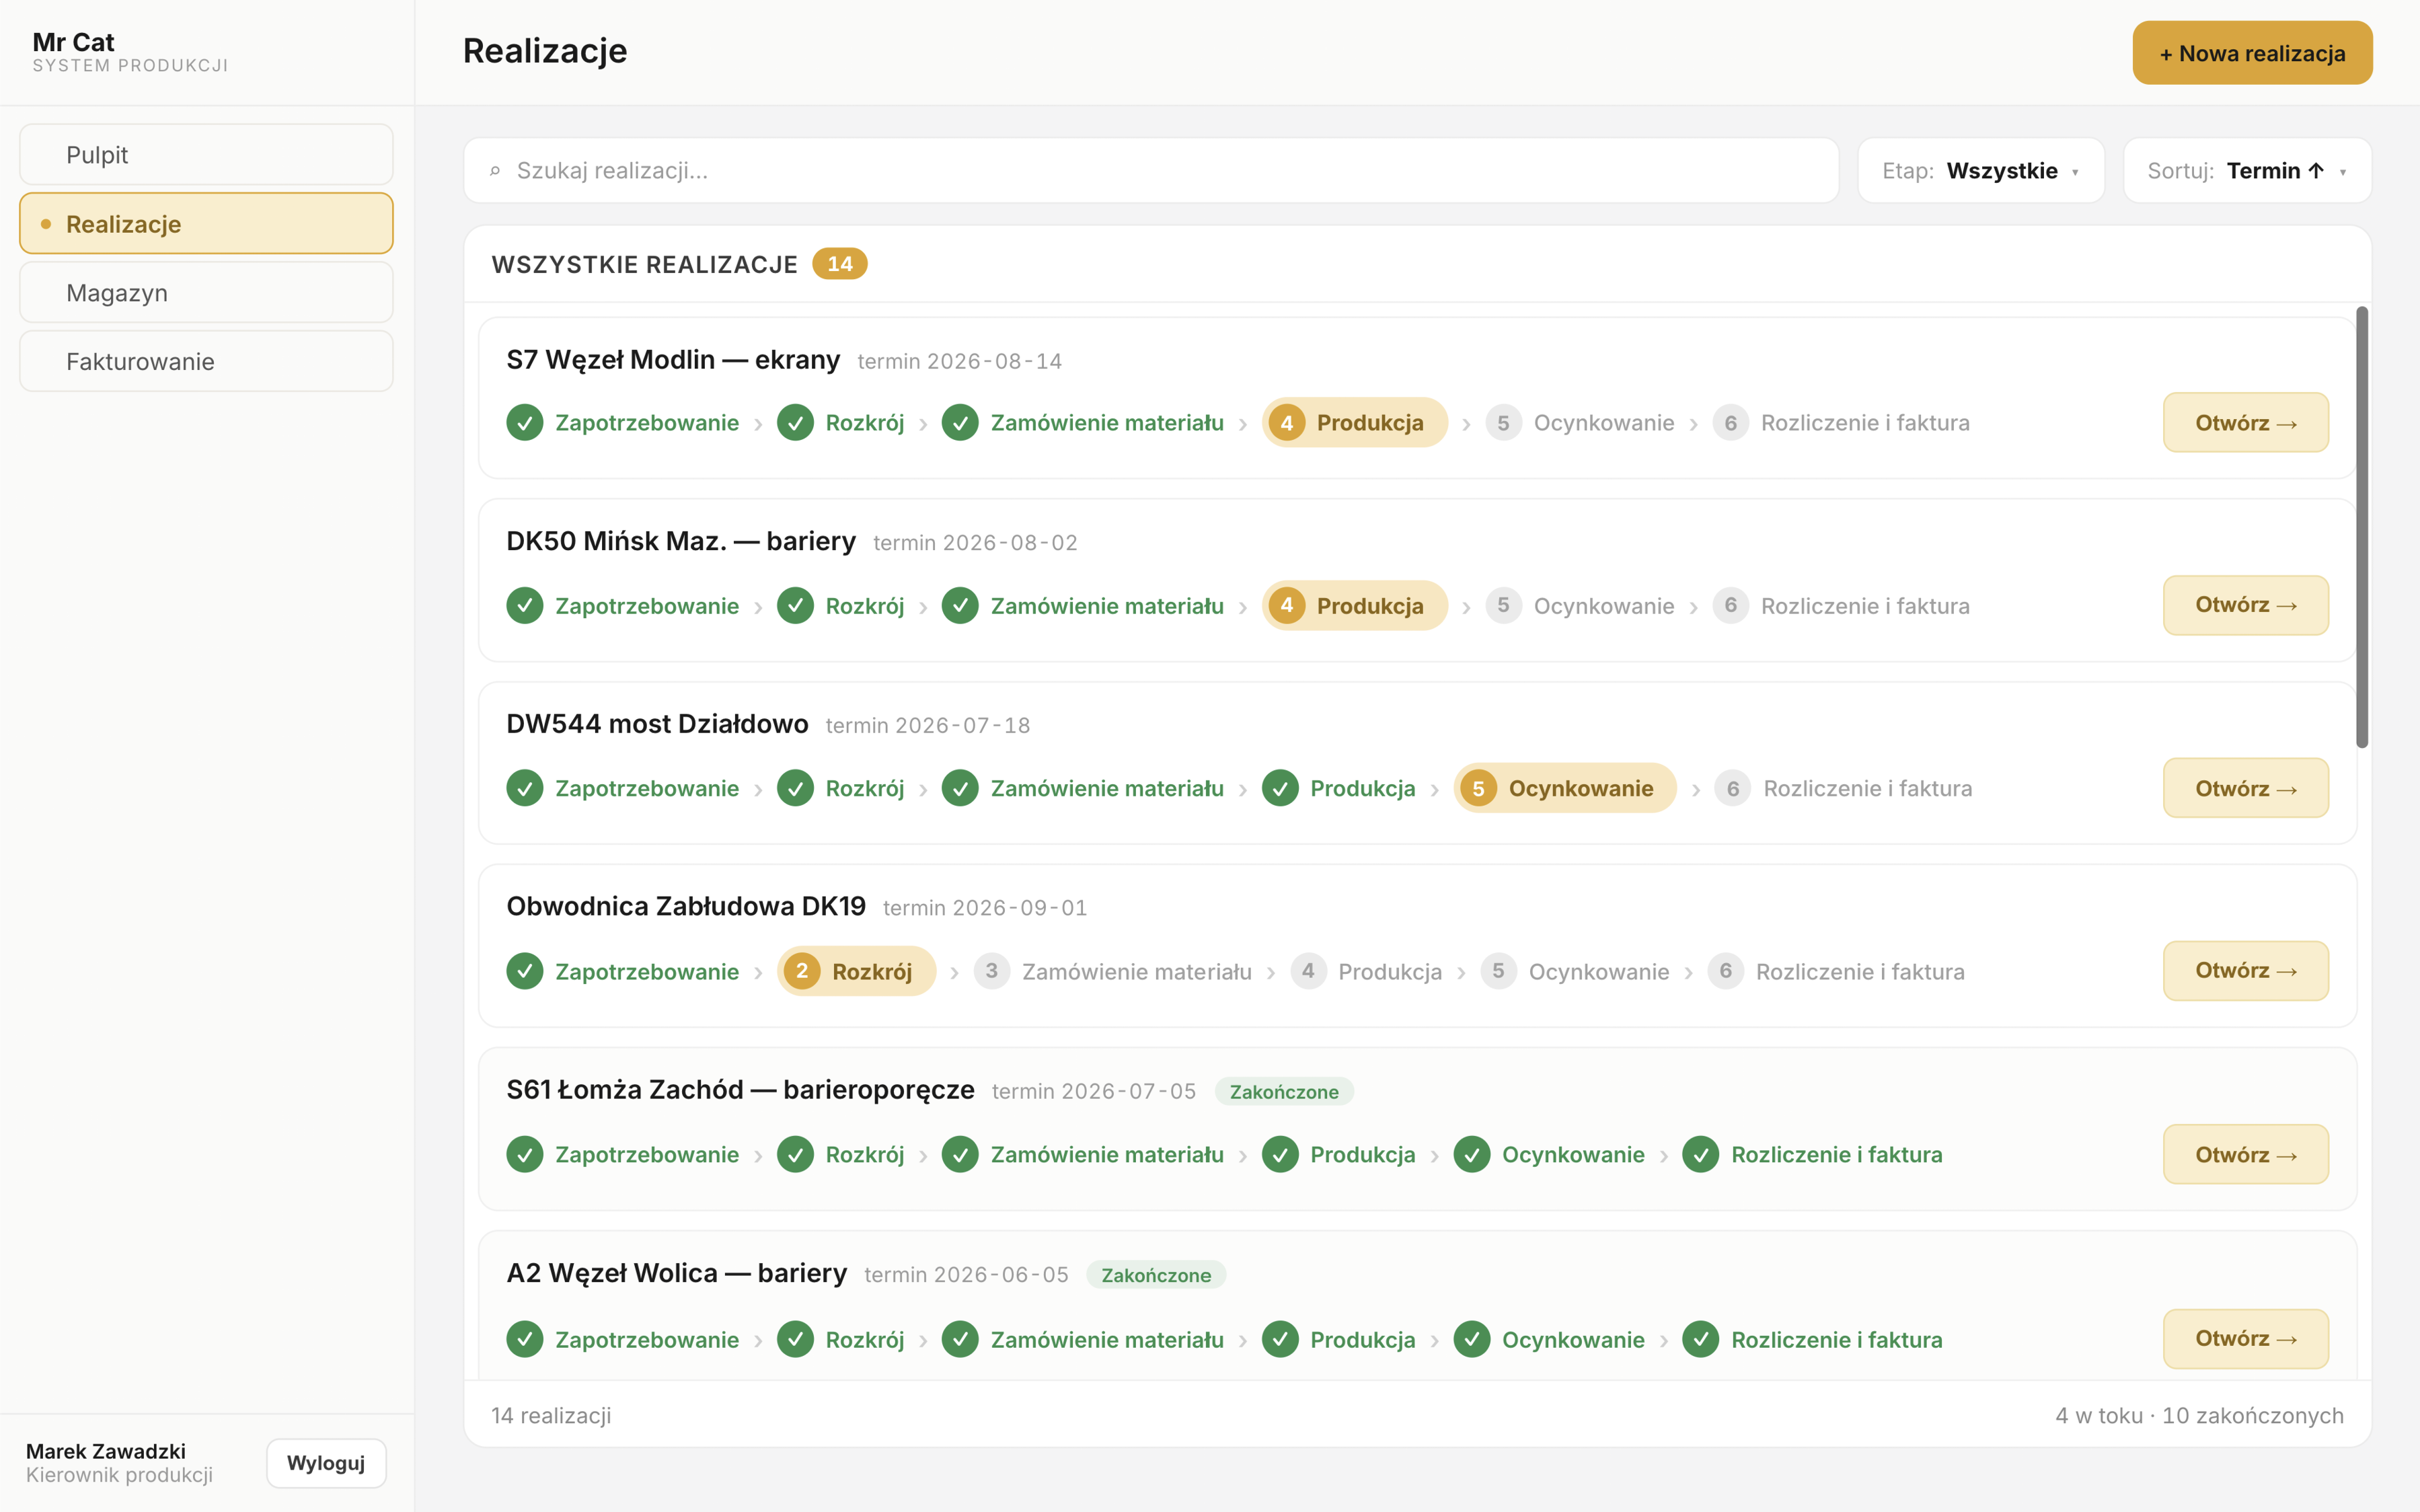This screenshot has height=1512, width=2420.
Task: Click the 14 count badge
Action: click(x=839, y=264)
